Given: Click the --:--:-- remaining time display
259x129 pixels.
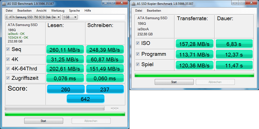Looking at the screenshot, I should [114, 108].
